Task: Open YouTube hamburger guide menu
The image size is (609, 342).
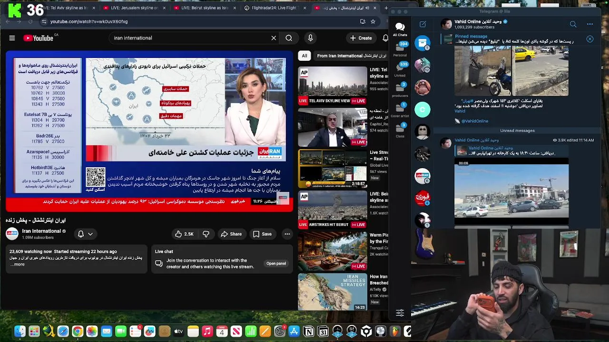Action: click(12, 38)
